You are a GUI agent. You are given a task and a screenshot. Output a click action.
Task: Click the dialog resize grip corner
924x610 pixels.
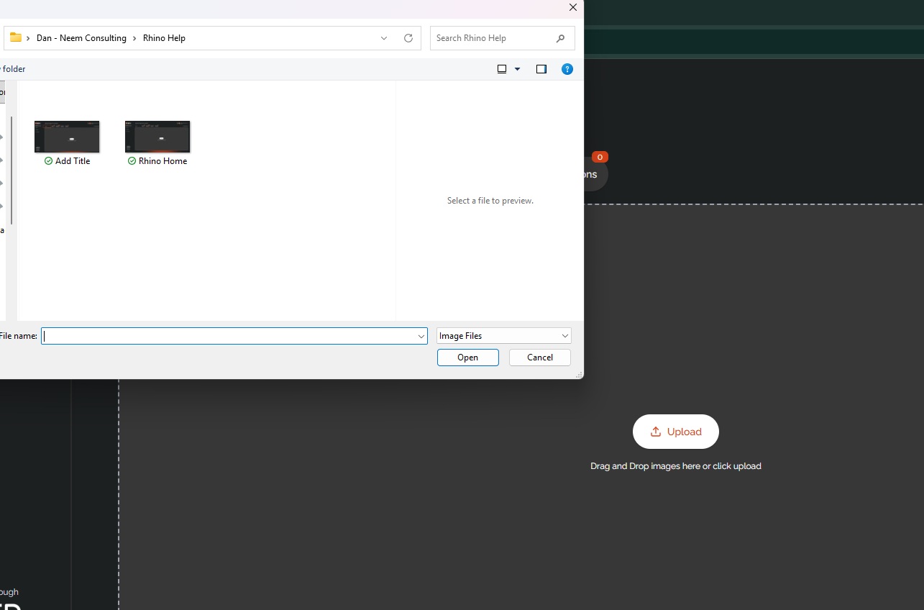(x=580, y=375)
